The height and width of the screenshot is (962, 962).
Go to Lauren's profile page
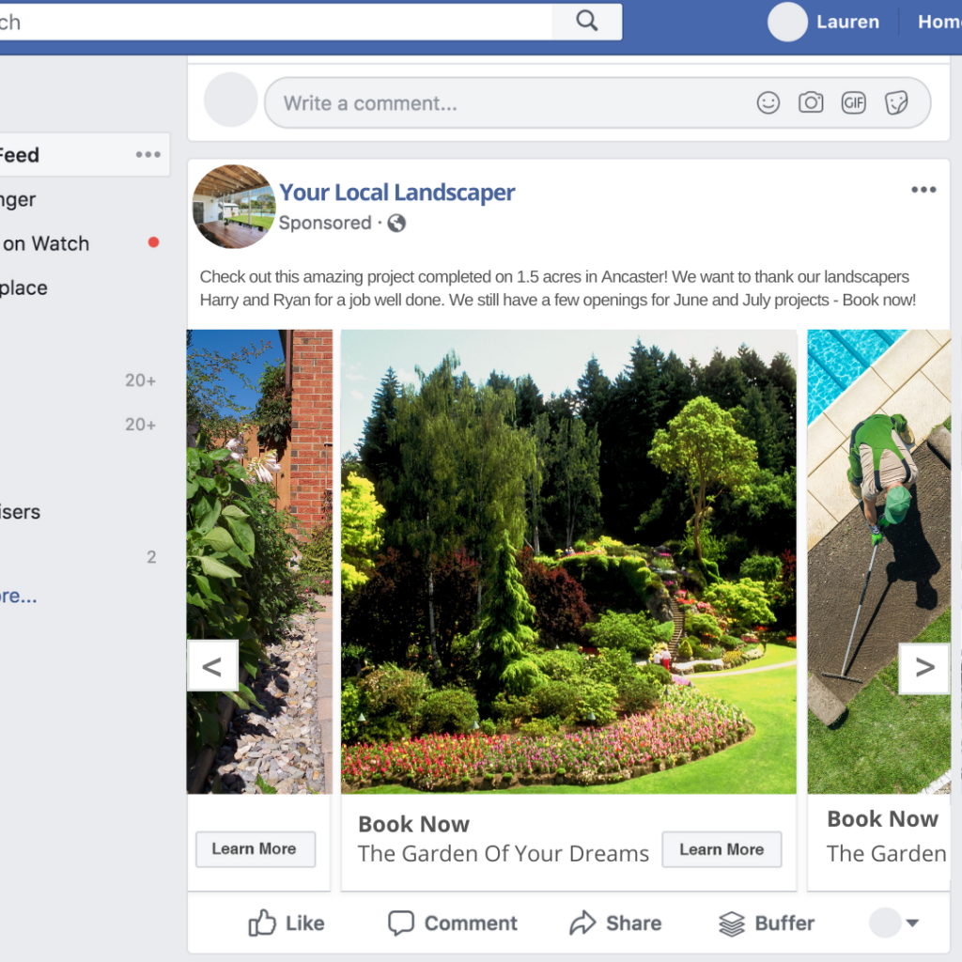[x=847, y=23]
